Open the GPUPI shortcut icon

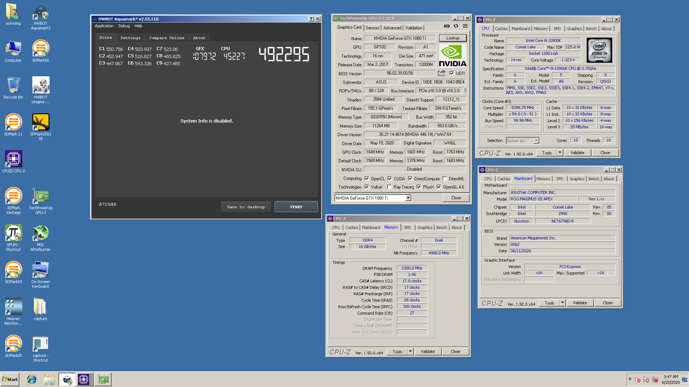tap(13, 238)
